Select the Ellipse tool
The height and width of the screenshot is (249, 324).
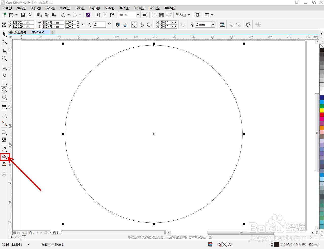click(x=4, y=89)
